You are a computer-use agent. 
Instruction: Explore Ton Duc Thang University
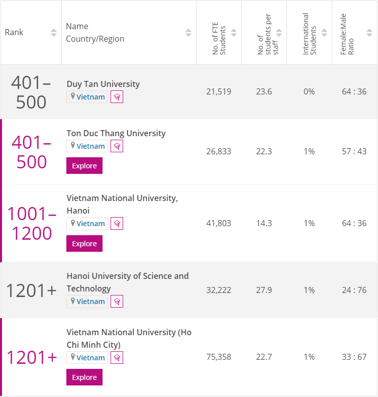[84, 166]
